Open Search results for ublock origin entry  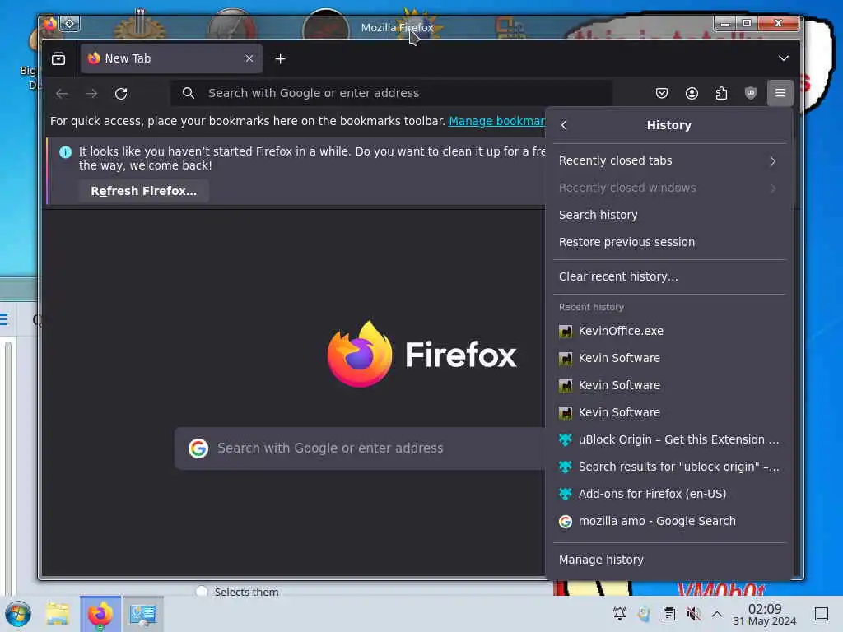click(x=668, y=467)
